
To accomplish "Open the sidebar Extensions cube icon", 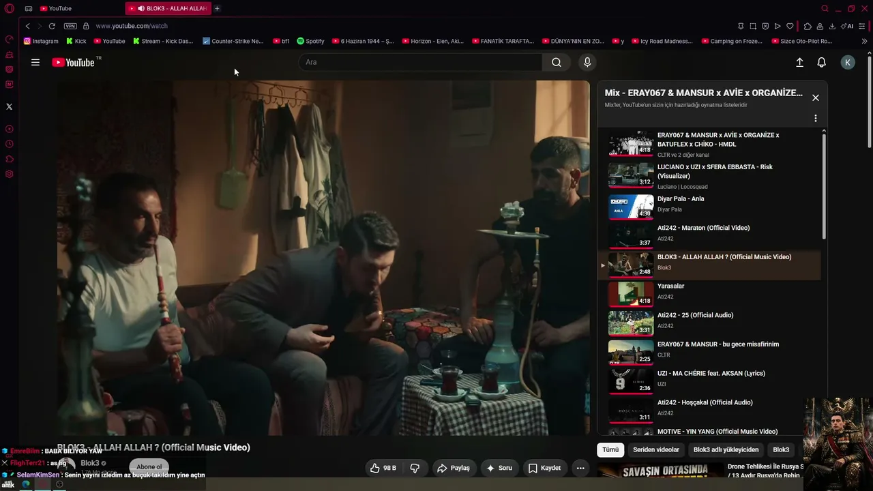I will (x=10, y=159).
